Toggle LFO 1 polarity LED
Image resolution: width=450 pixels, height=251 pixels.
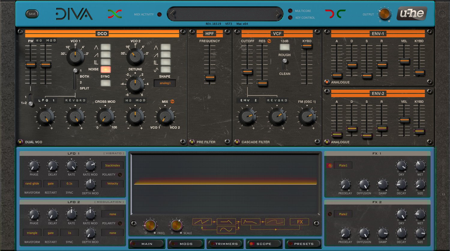click(120, 175)
